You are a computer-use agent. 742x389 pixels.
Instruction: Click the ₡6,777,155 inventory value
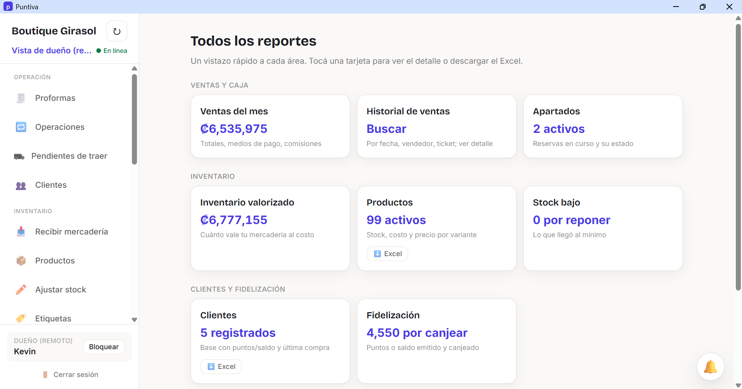click(x=234, y=220)
